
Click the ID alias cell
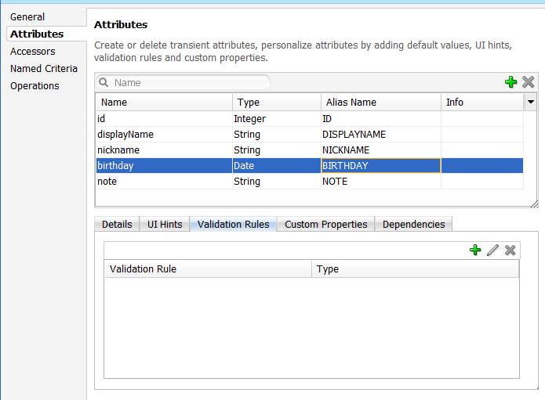381,119
